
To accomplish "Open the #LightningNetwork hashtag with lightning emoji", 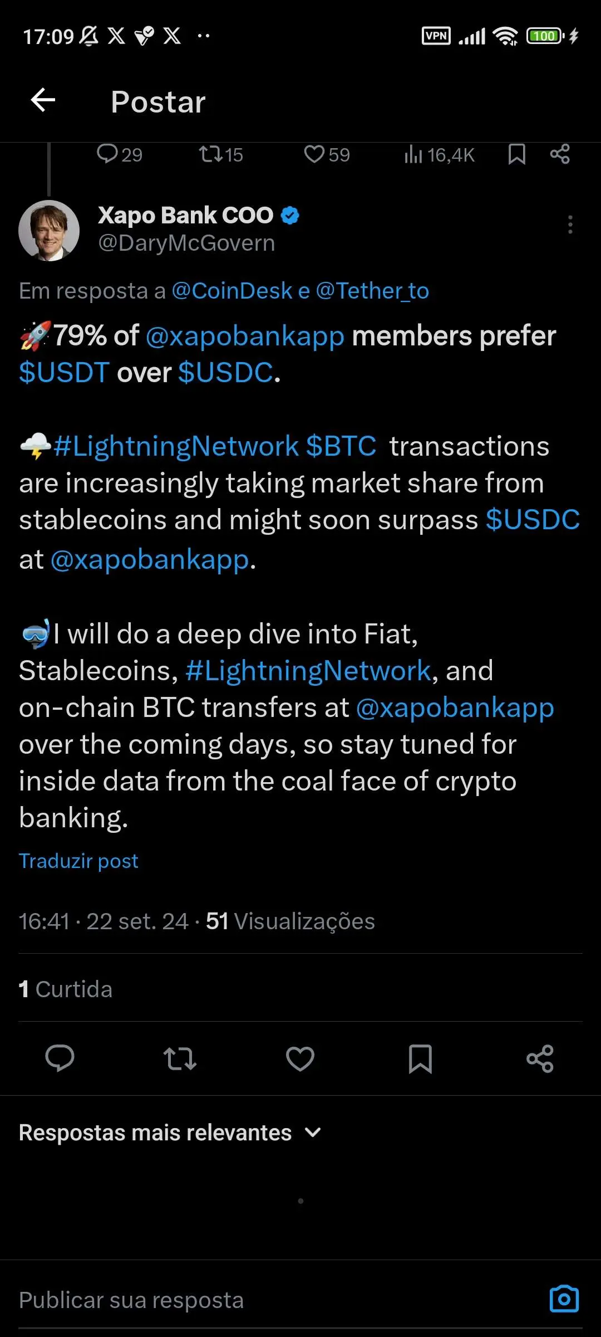I will (x=176, y=446).
